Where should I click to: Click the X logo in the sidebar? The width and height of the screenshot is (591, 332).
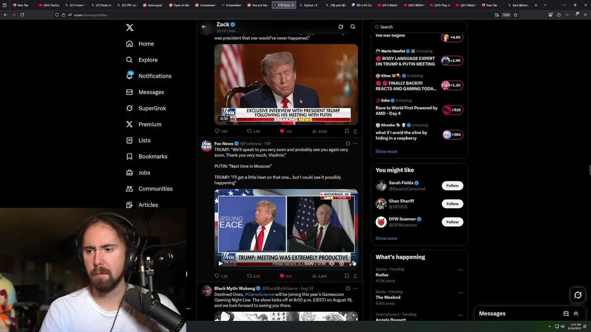(130, 28)
